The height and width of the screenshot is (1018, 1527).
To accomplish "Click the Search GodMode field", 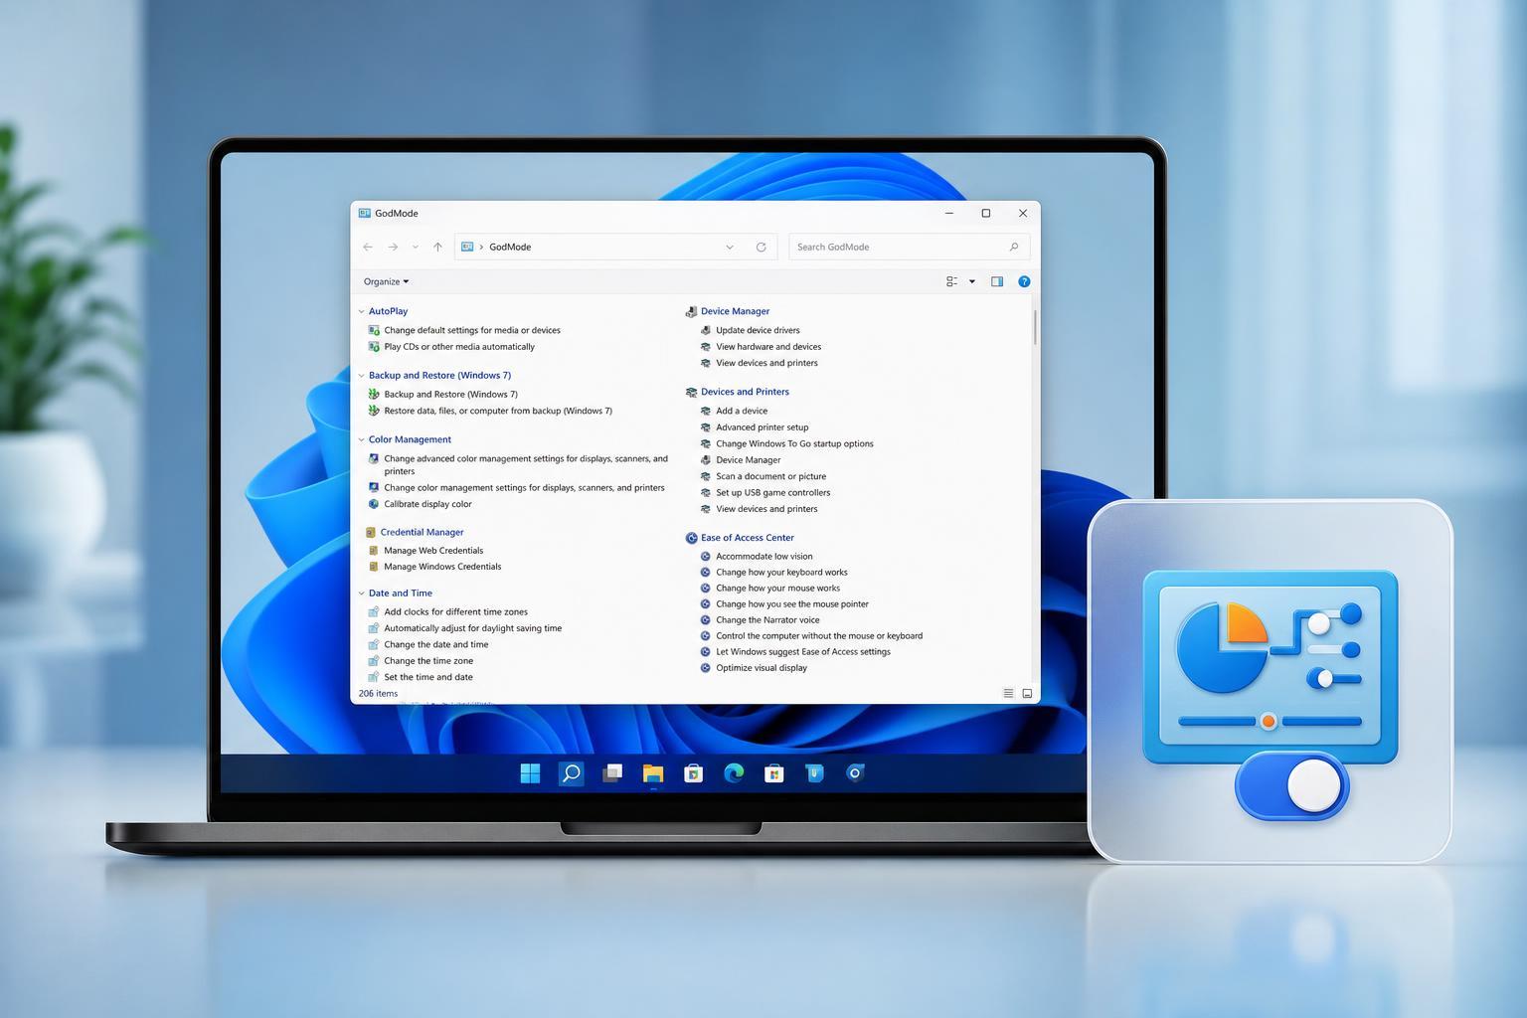I will (x=910, y=247).
